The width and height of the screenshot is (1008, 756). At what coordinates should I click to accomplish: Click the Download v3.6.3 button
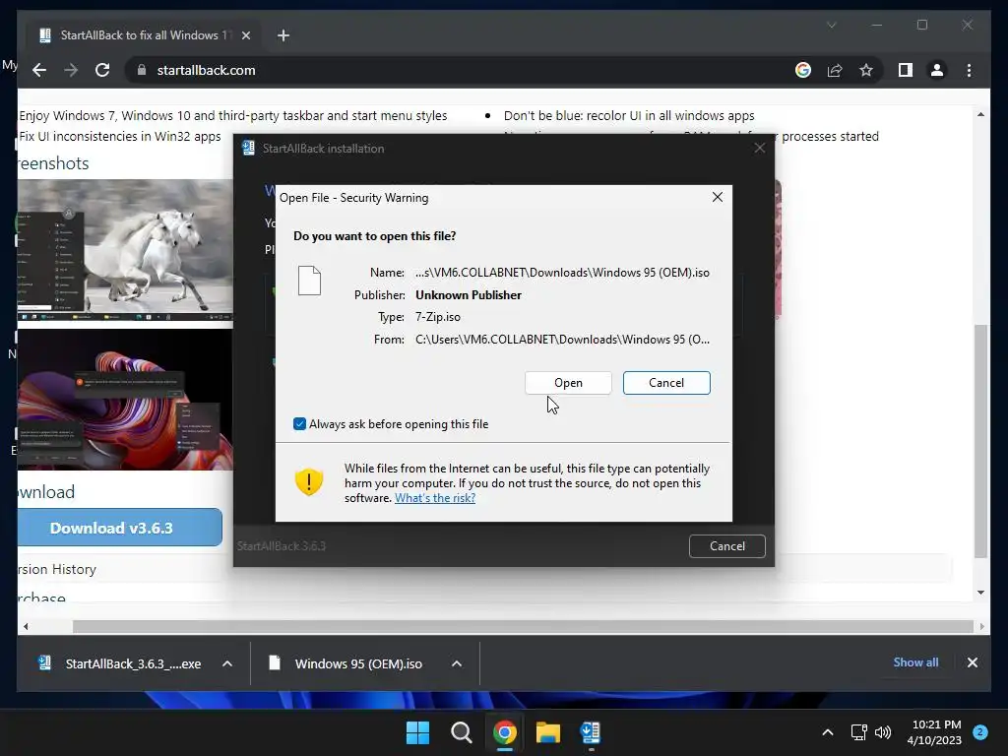(119, 528)
